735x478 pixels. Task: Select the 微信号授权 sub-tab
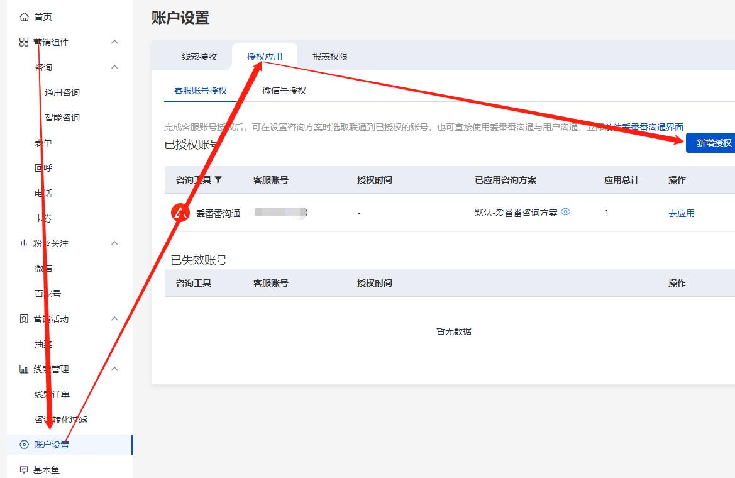click(284, 91)
